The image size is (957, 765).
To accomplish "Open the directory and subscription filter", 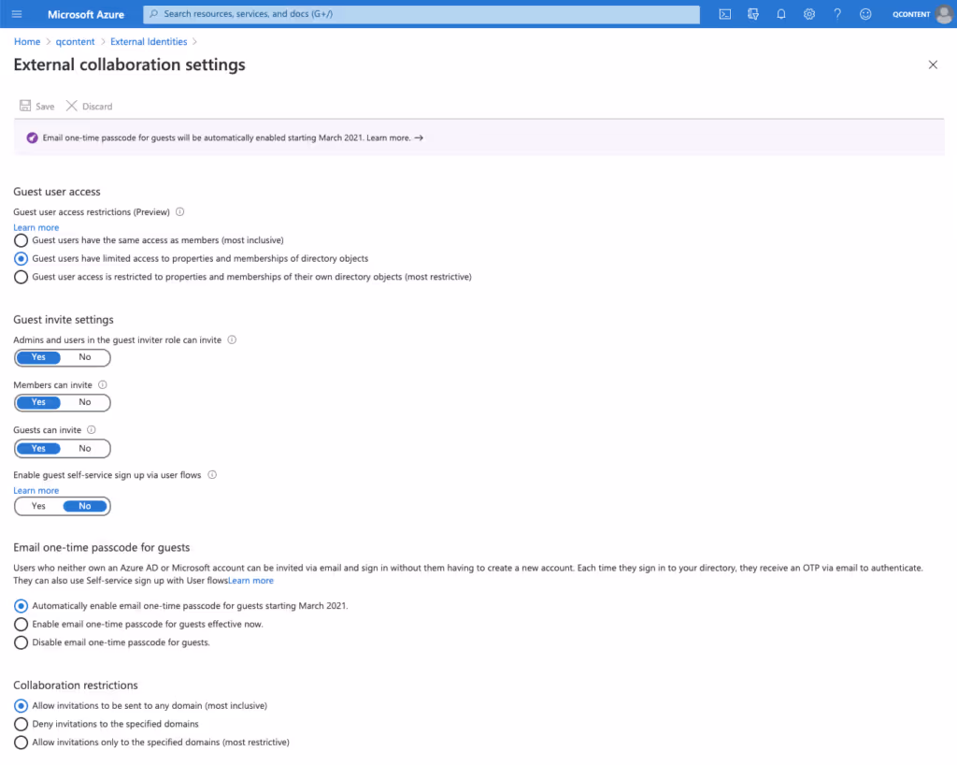I will 753,14.
